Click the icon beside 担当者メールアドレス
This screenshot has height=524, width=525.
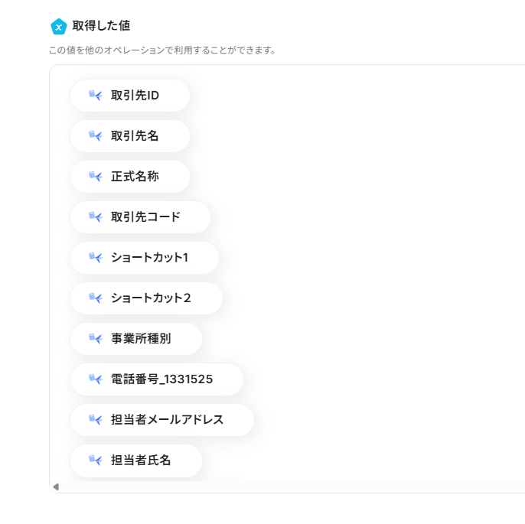[96, 419]
